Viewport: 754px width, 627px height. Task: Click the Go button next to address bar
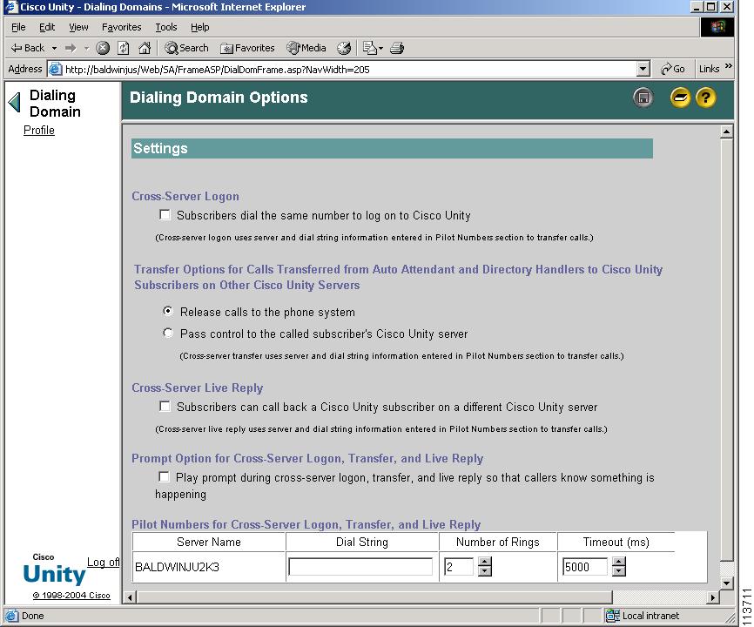click(x=673, y=70)
